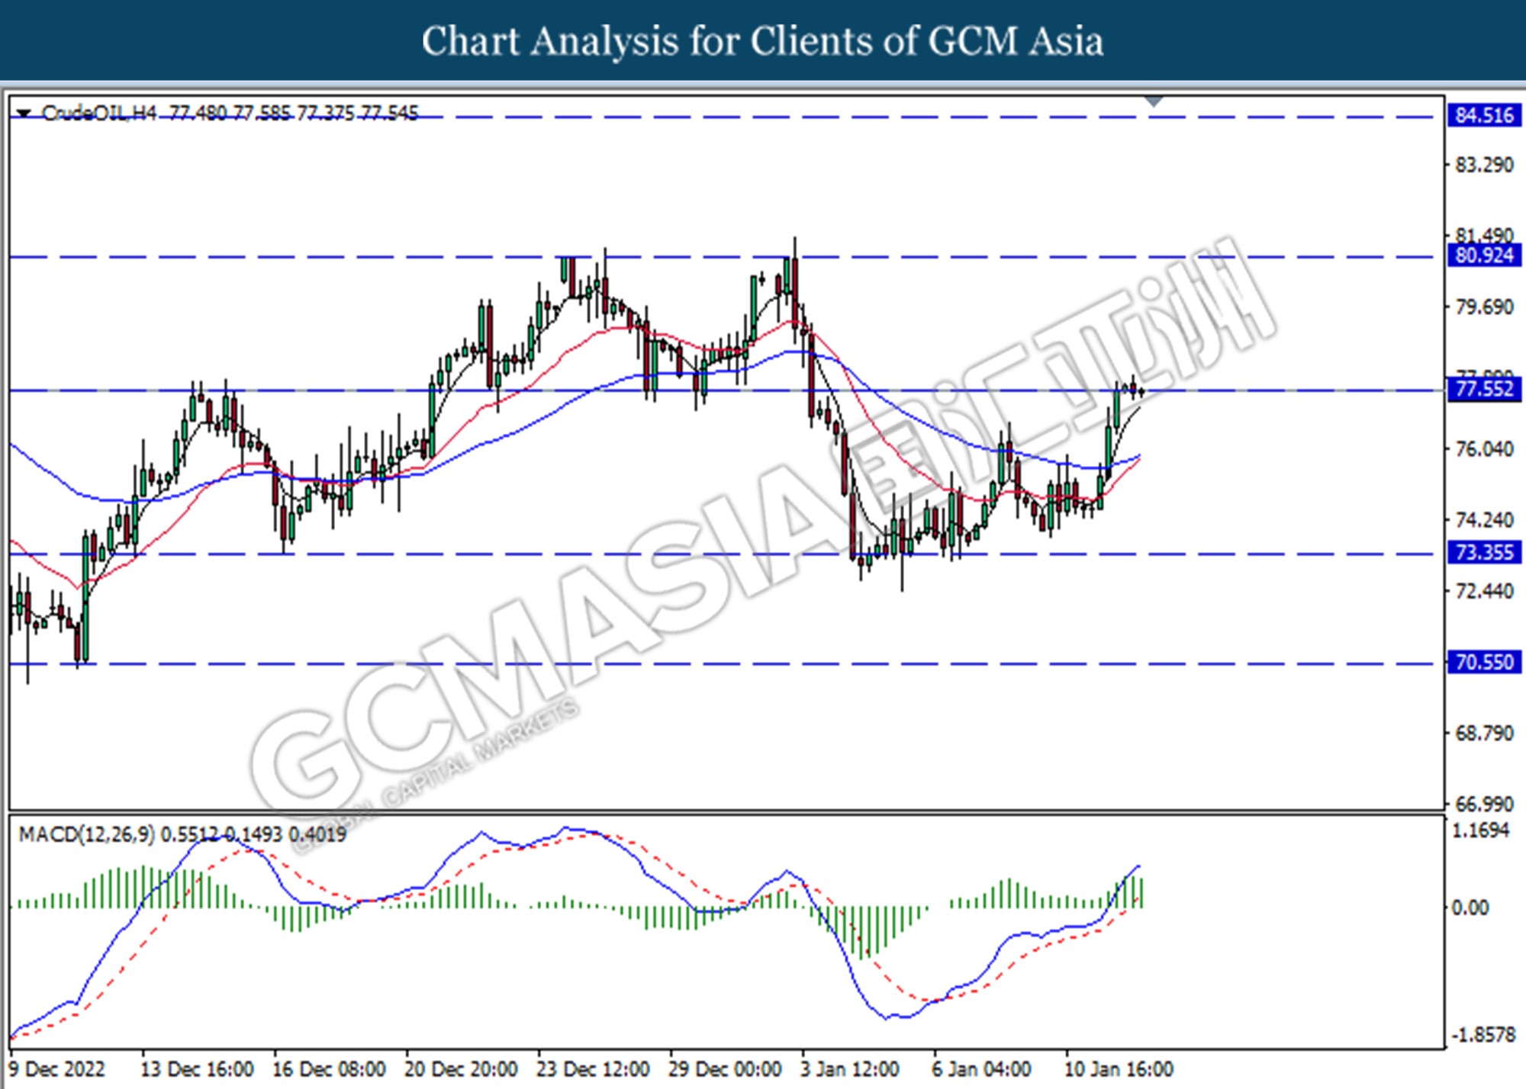Click the 23 Dec 12:00 time label
The width and height of the screenshot is (1526, 1089).
pos(593,1069)
